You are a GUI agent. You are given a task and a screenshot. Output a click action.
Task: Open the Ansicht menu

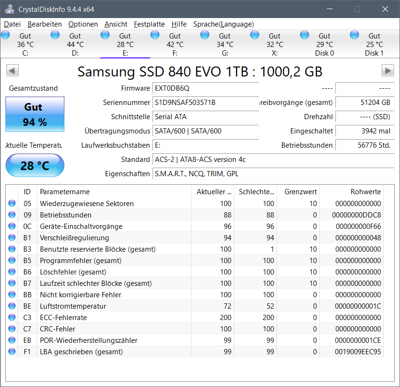pos(116,24)
